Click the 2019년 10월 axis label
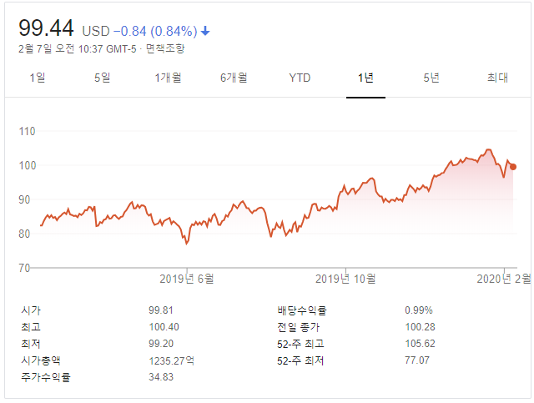 [x=345, y=279]
